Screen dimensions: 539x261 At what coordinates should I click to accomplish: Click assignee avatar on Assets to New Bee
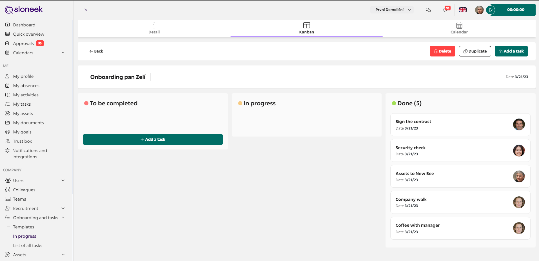coord(519,176)
